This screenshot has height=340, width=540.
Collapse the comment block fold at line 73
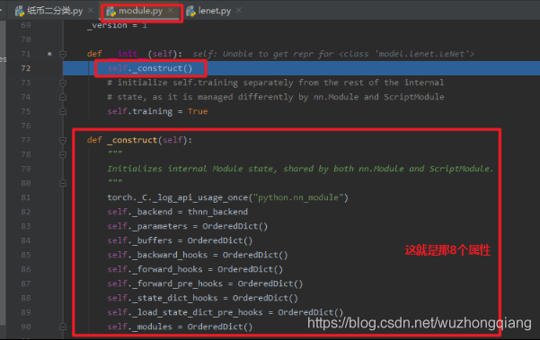click(x=63, y=83)
